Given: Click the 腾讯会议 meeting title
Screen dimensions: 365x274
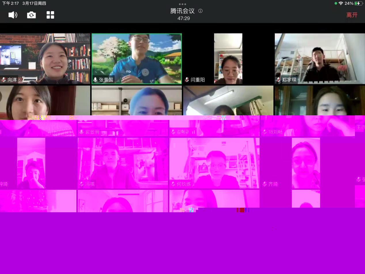Looking at the screenshot, I should tap(182, 11).
